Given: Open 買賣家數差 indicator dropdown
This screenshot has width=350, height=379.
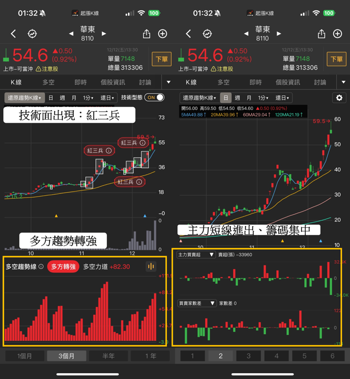Looking at the screenshot, I should (197, 303).
